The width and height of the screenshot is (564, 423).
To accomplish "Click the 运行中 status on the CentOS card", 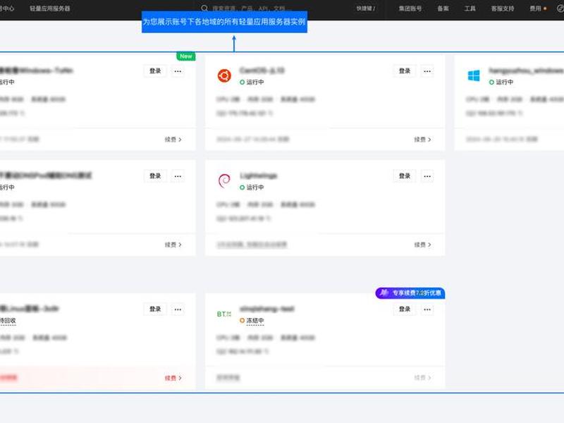I will pos(252,82).
